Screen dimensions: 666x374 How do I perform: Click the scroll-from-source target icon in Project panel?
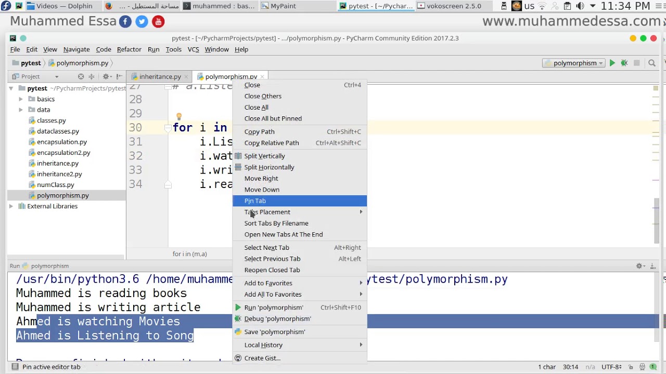[81, 76]
